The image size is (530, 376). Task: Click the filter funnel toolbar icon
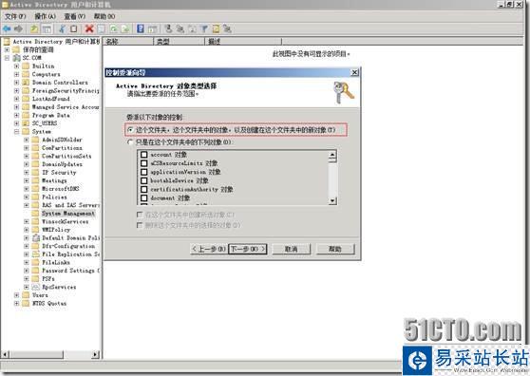point(204,29)
